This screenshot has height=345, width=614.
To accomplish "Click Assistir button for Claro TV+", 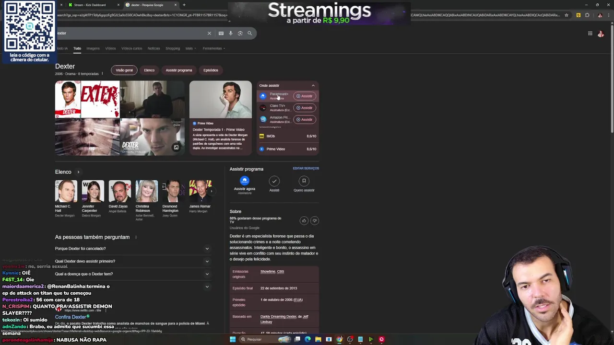I will click(305, 108).
